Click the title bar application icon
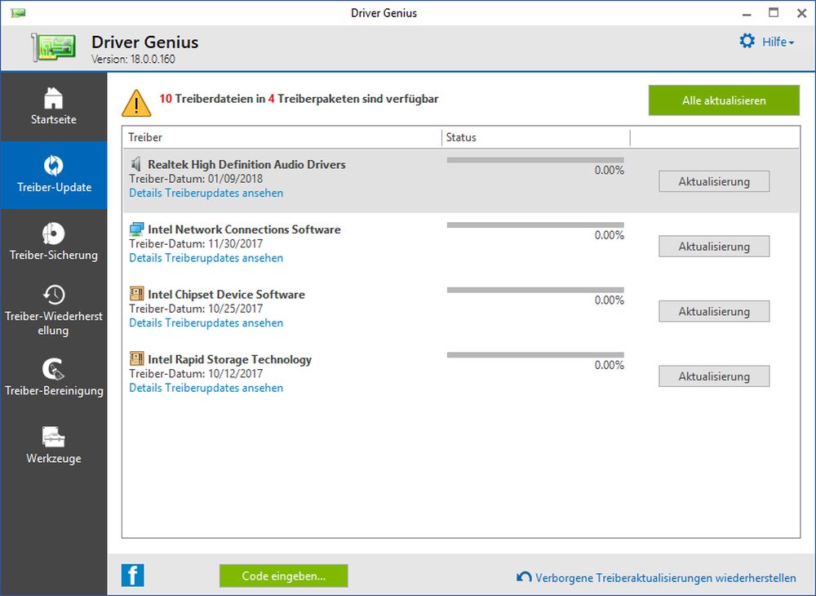The image size is (816, 596). coord(18,12)
